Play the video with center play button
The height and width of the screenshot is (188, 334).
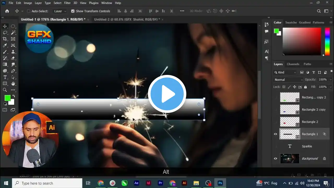(x=167, y=94)
